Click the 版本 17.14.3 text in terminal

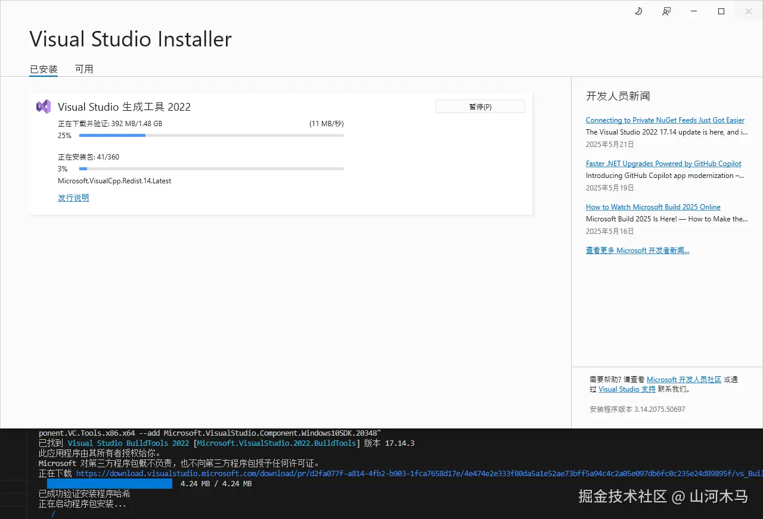(x=389, y=443)
